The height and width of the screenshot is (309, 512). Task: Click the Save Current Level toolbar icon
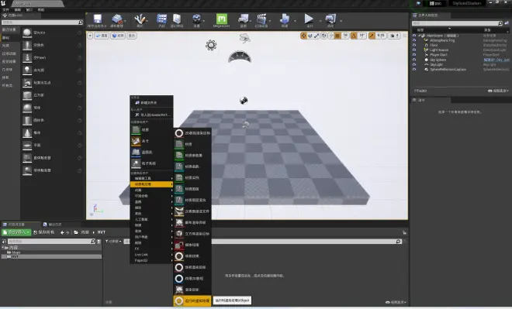[97, 19]
